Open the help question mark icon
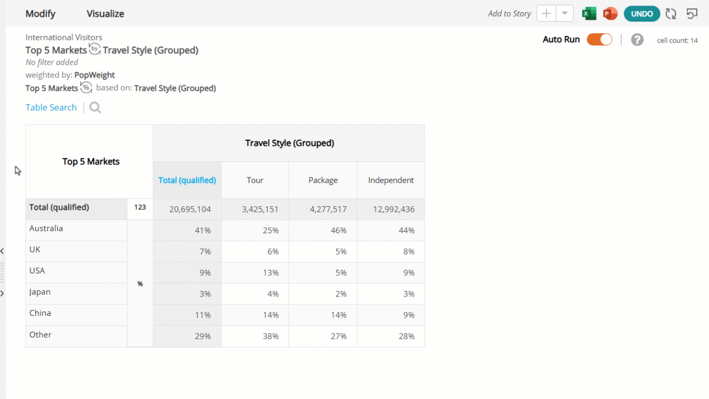Image resolution: width=709 pixels, height=399 pixels. pyautogui.click(x=637, y=40)
